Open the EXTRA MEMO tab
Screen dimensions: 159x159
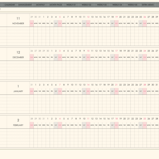pos(148,5)
